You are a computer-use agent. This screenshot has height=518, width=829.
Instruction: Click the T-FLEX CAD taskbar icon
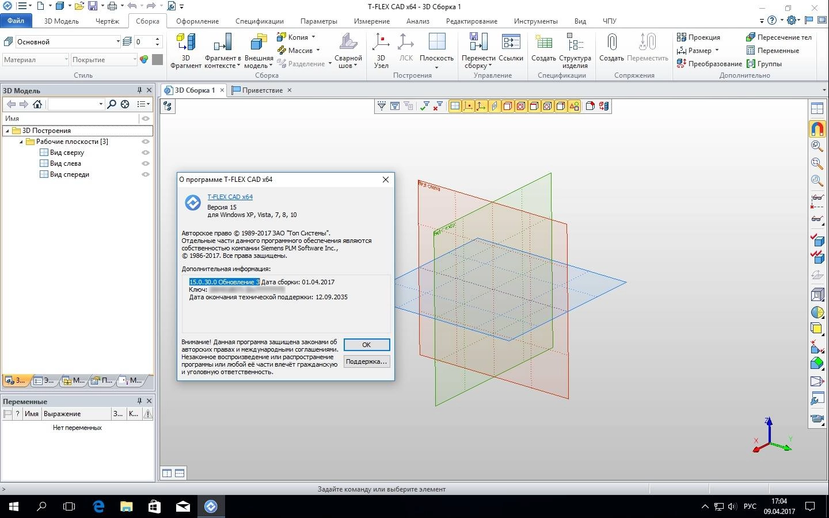pos(211,506)
